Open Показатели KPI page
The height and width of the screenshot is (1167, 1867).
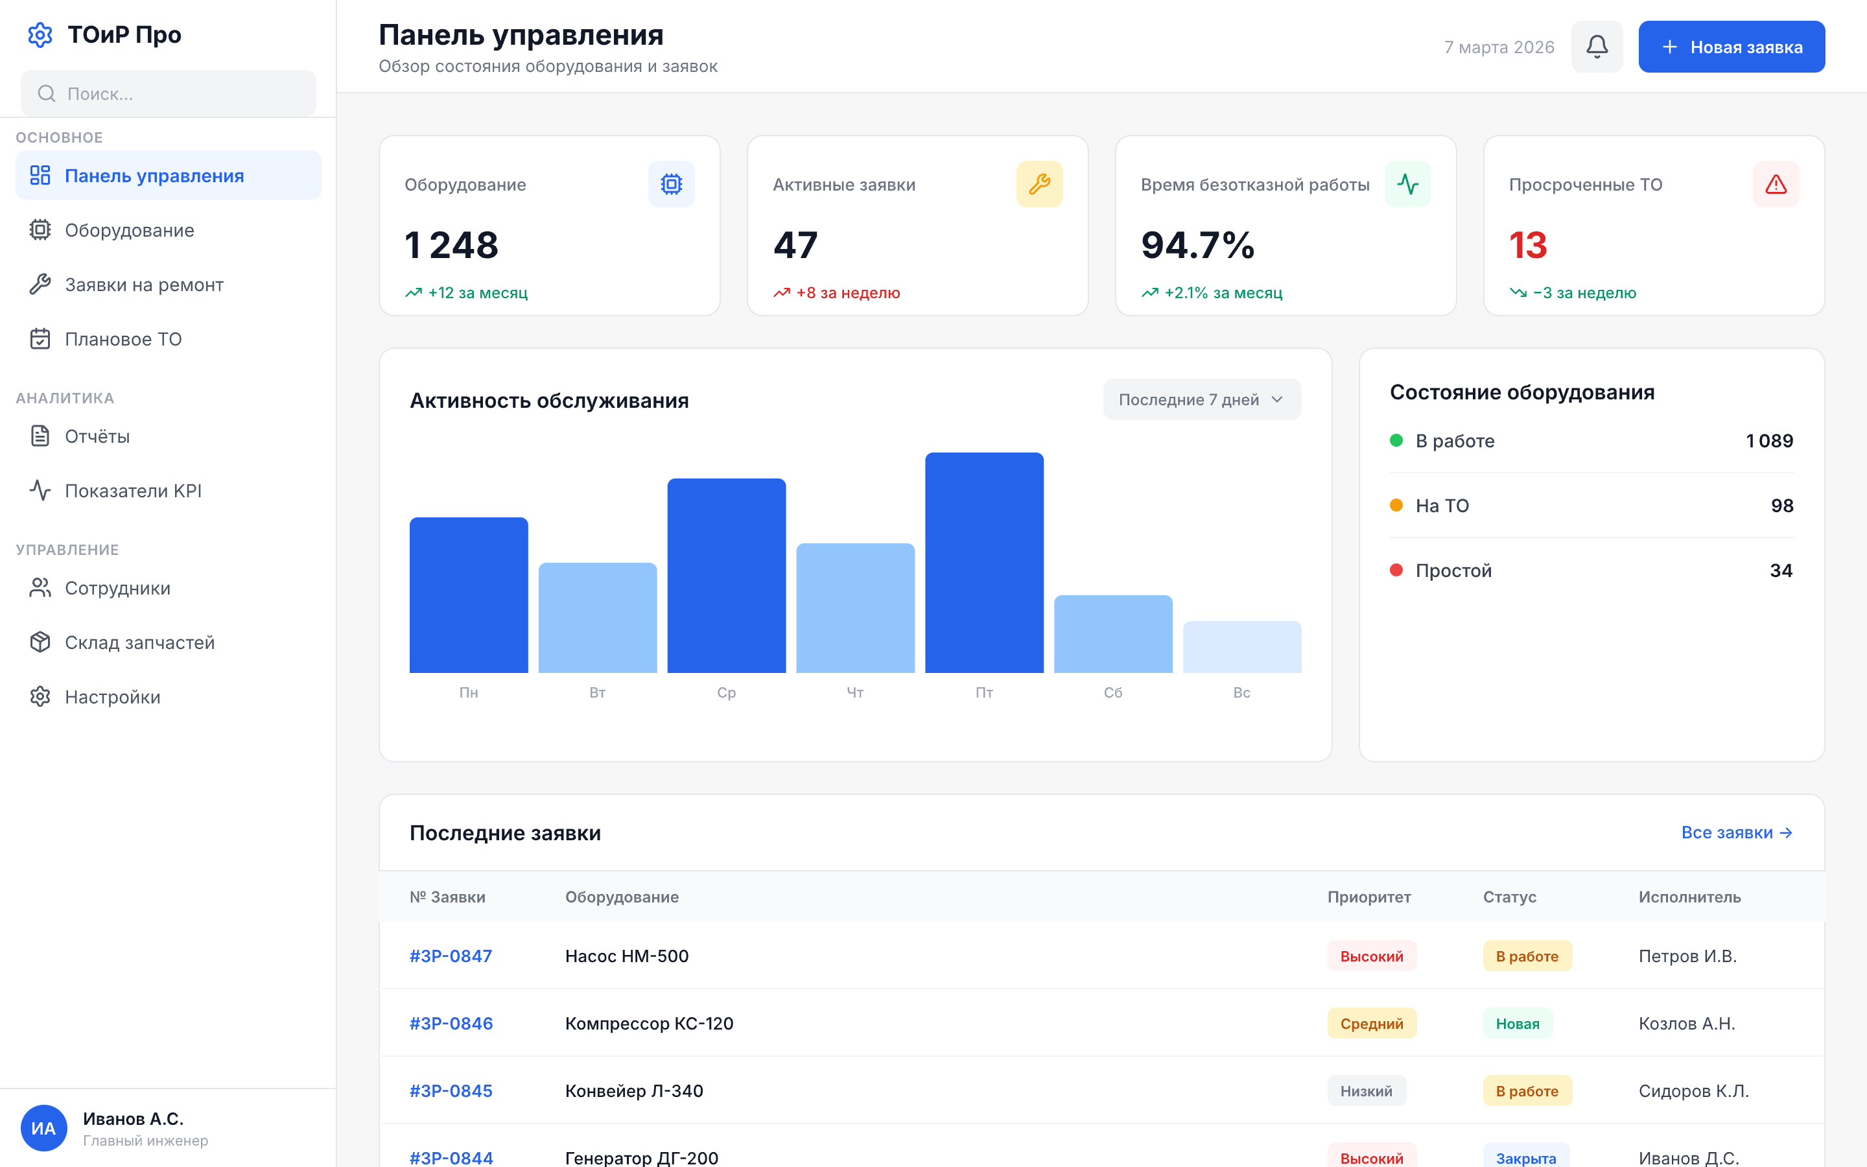point(168,490)
